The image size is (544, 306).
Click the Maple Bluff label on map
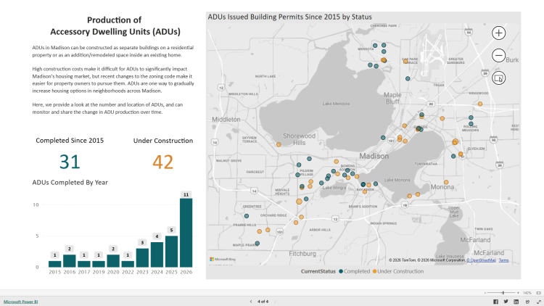click(392, 98)
